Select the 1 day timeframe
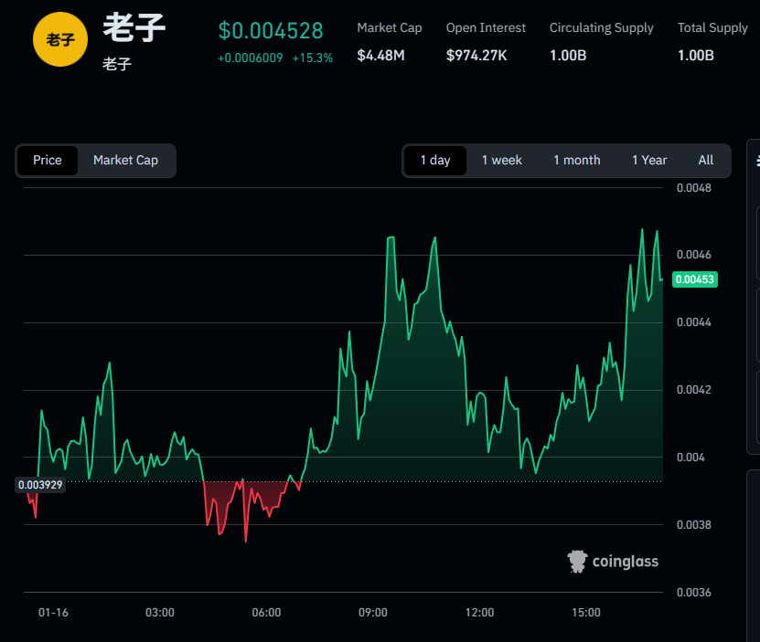This screenshot has width=760, height=642. pyautogui.click(x=435, y=160)
